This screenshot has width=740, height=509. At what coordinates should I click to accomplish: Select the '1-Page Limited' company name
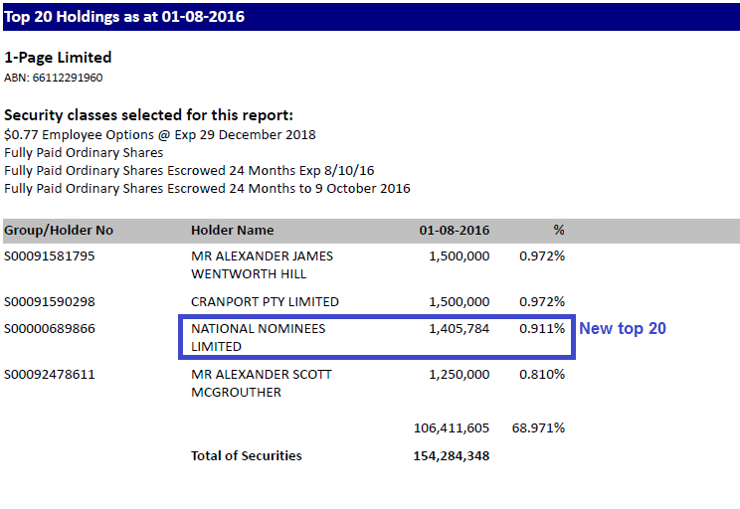tap(58, 58)
